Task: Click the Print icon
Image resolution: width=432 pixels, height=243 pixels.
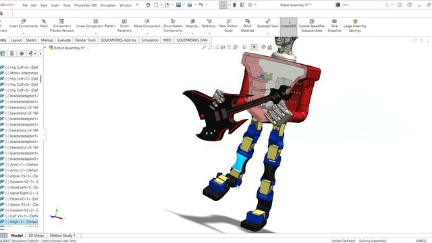Action: 190,5
